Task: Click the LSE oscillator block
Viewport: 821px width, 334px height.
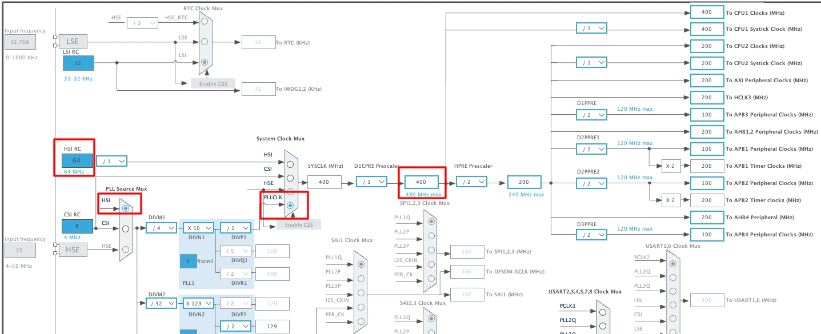Action: (73, 41)
